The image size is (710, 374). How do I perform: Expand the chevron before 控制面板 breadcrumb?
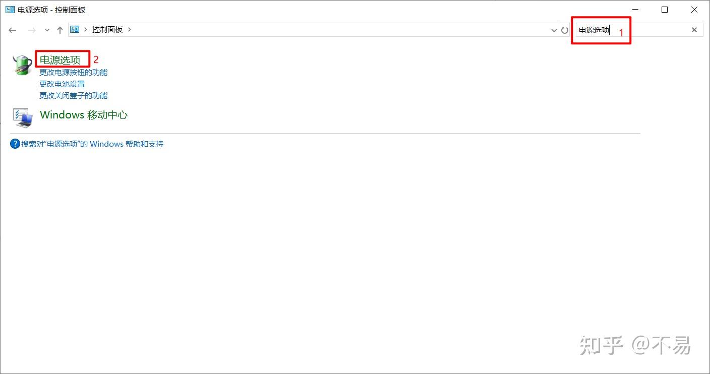tap(85, 29)
